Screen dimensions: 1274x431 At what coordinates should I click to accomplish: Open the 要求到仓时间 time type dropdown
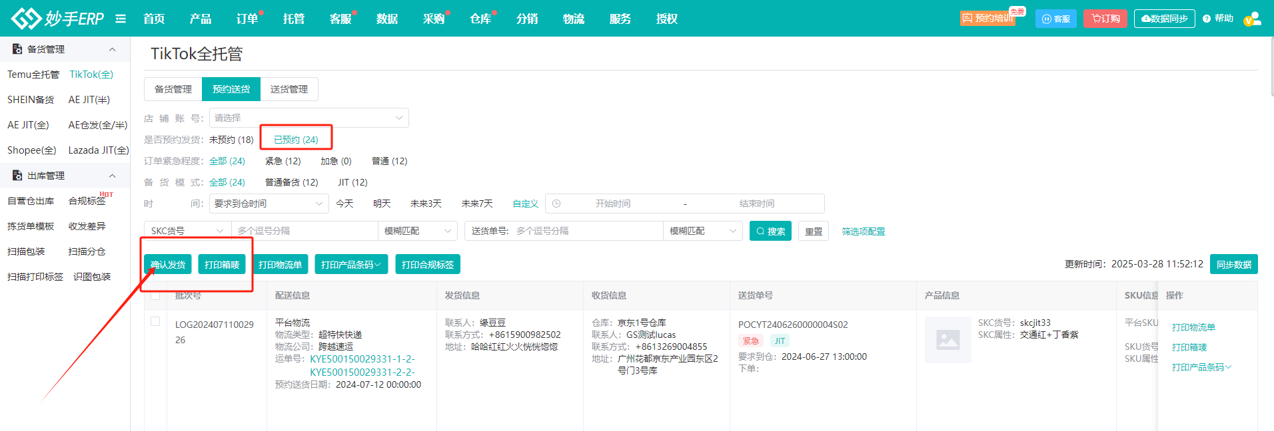click(x=269, y=204)
